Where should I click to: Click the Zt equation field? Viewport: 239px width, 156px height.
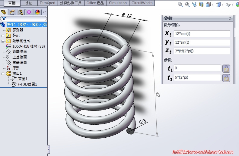[x=202, y=51]
